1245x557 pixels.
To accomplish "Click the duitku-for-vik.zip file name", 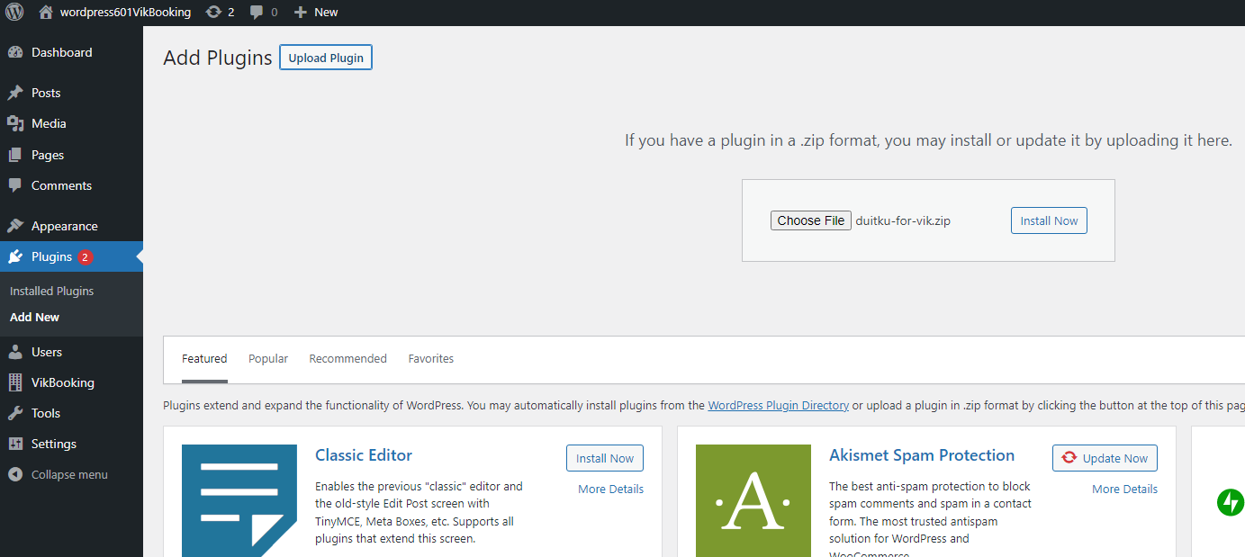I will click(903, 220).
